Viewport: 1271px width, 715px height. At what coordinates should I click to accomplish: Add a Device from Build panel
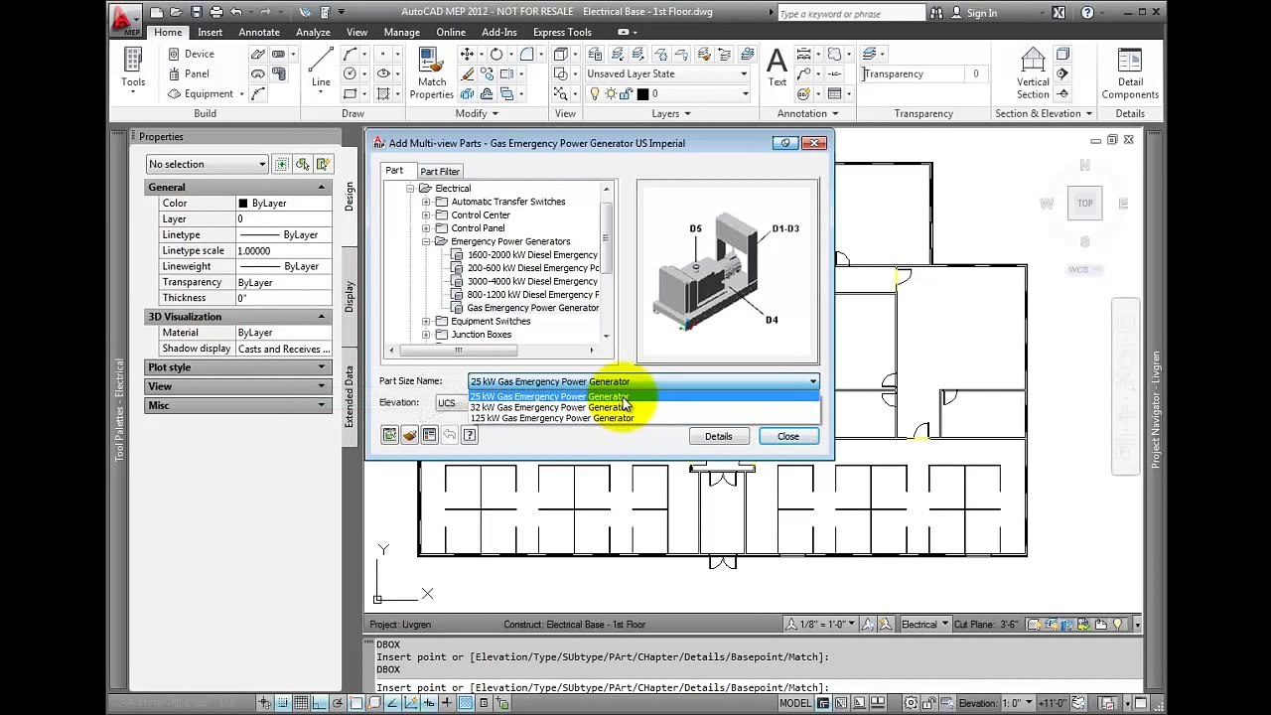(x=191, y=54)
